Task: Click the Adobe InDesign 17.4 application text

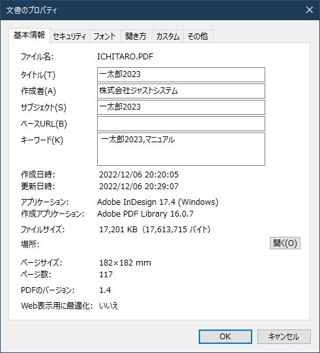Action: tap(136, 202)
